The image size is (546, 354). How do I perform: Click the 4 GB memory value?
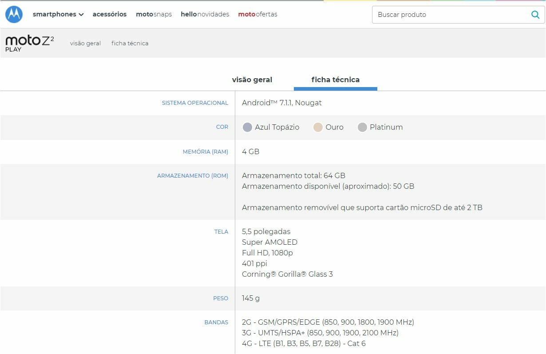251,151
